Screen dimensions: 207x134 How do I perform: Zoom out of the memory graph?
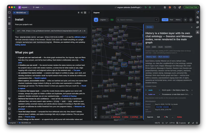[96, 110]
